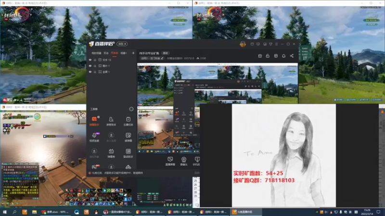385x216 pixels.
Task: Open more toolbox options (circle ellipsis)
Action: 131,109
